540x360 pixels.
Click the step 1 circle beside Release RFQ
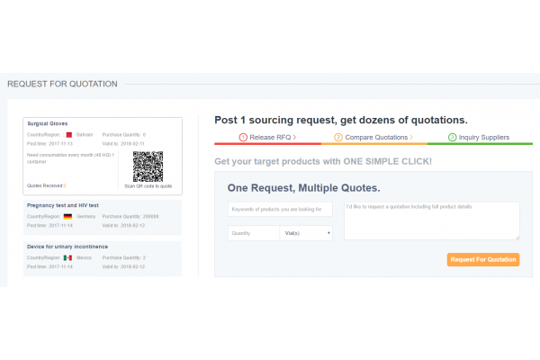click(x=243, y=138)
